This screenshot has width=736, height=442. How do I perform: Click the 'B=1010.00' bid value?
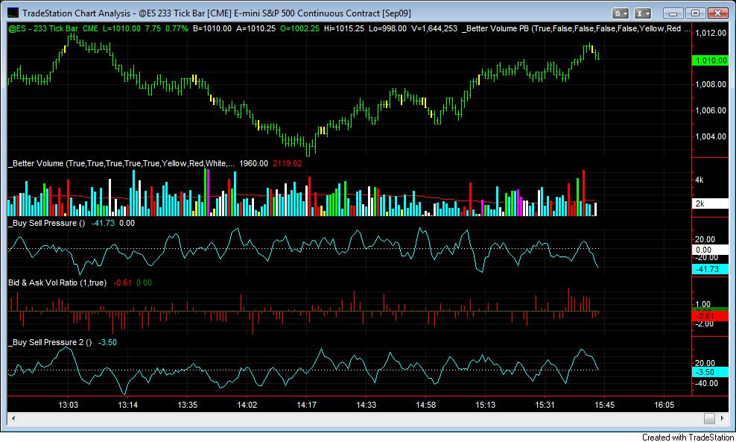[212, 28]
